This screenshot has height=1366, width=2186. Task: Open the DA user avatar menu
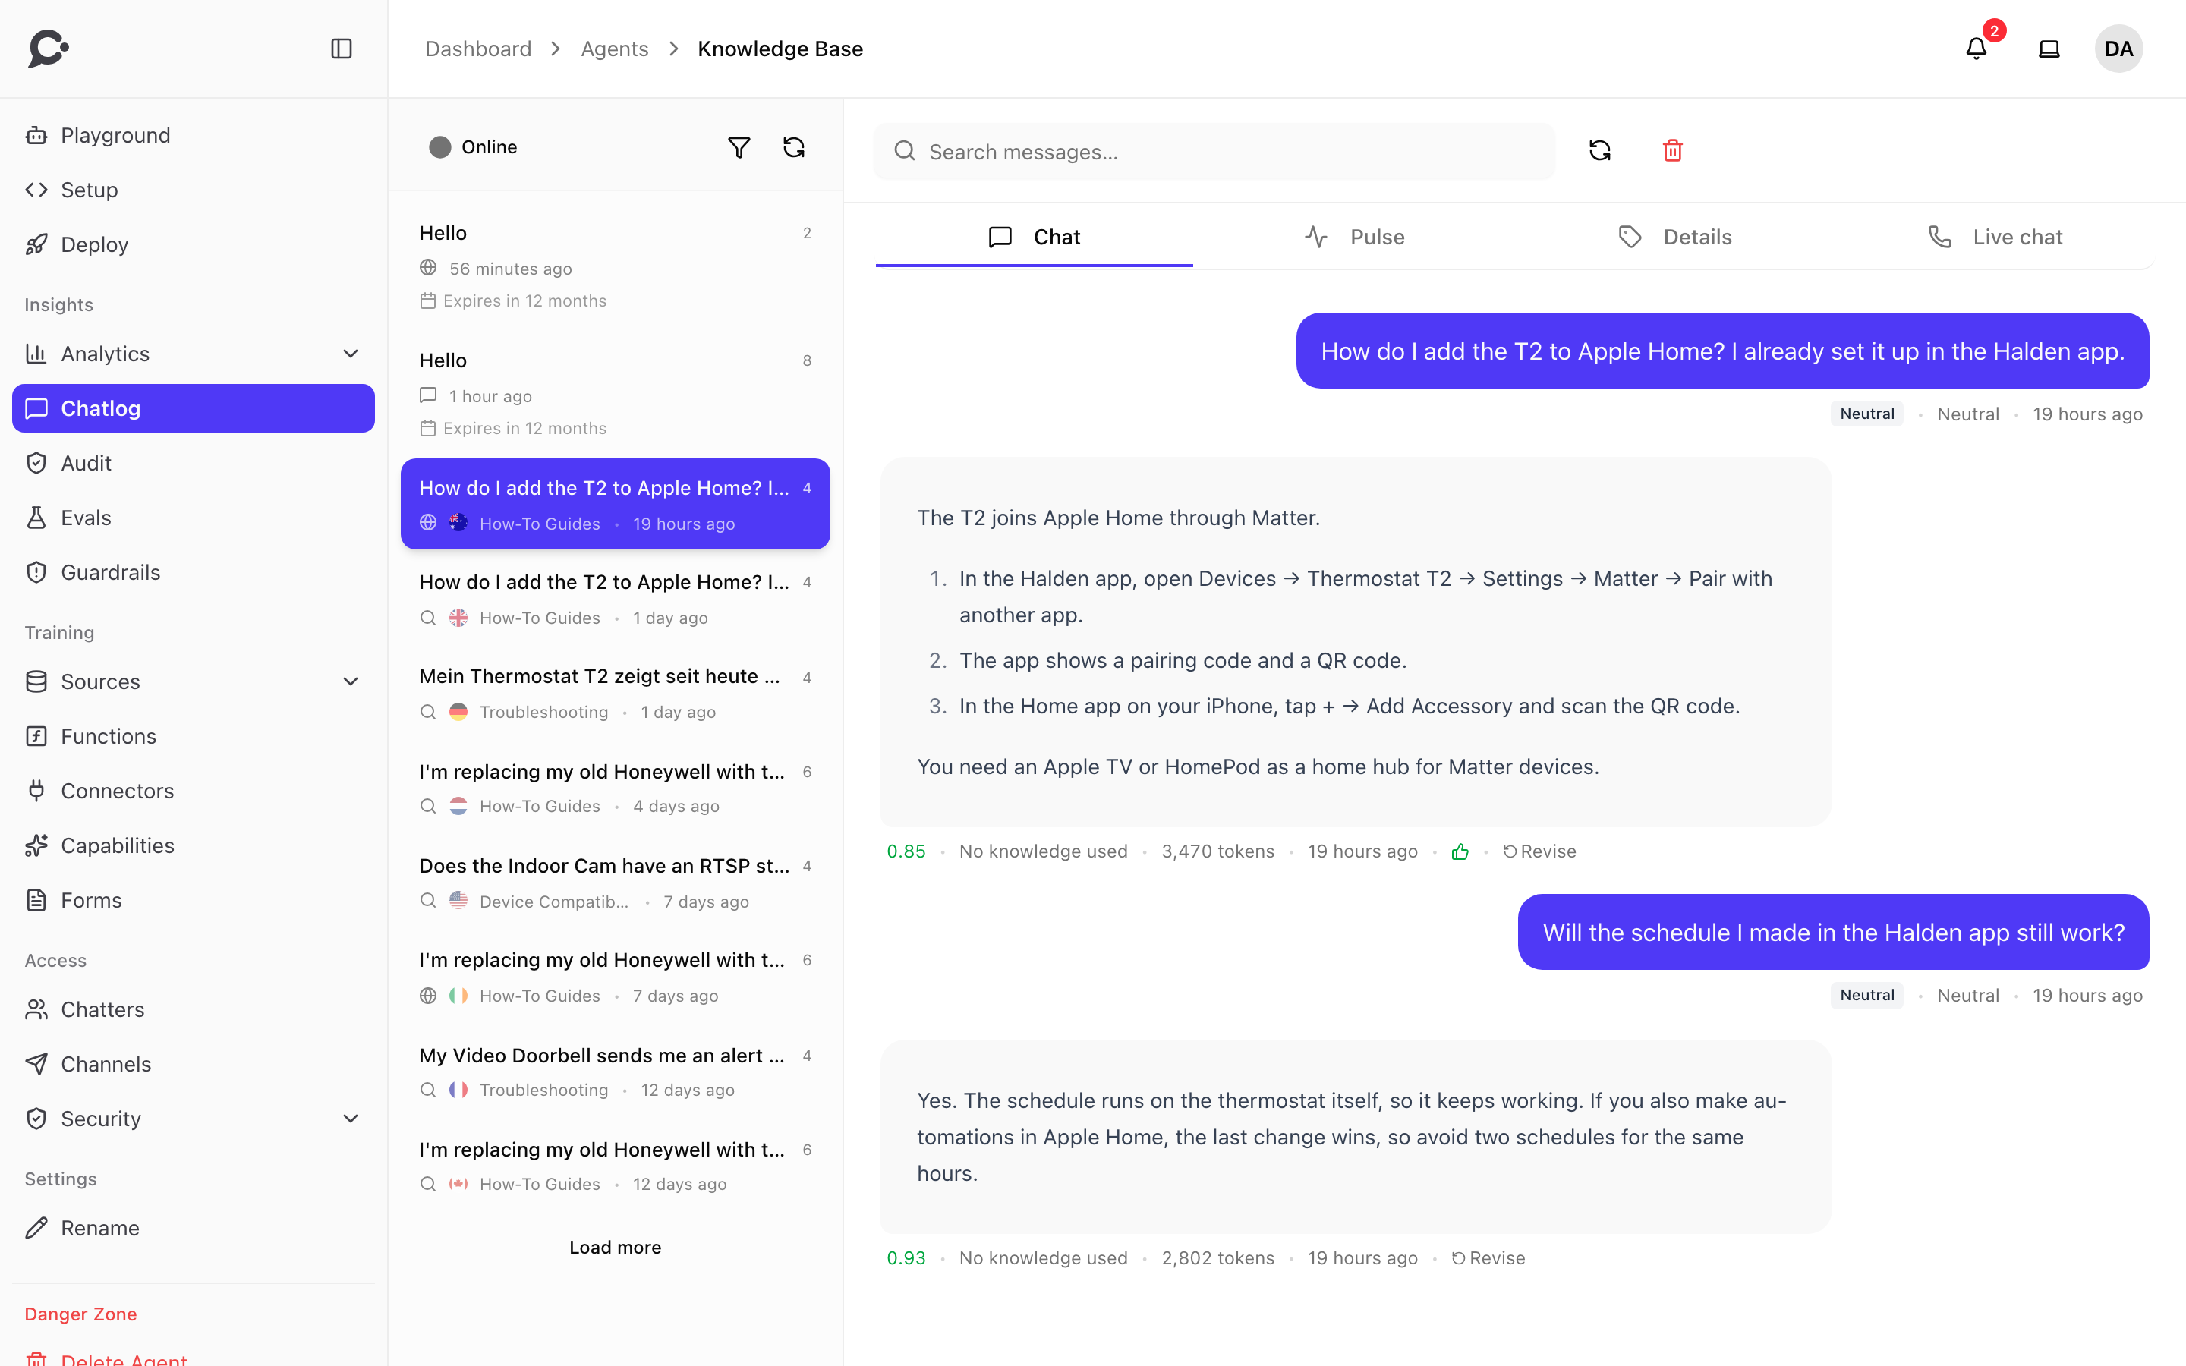(2118, 49)
